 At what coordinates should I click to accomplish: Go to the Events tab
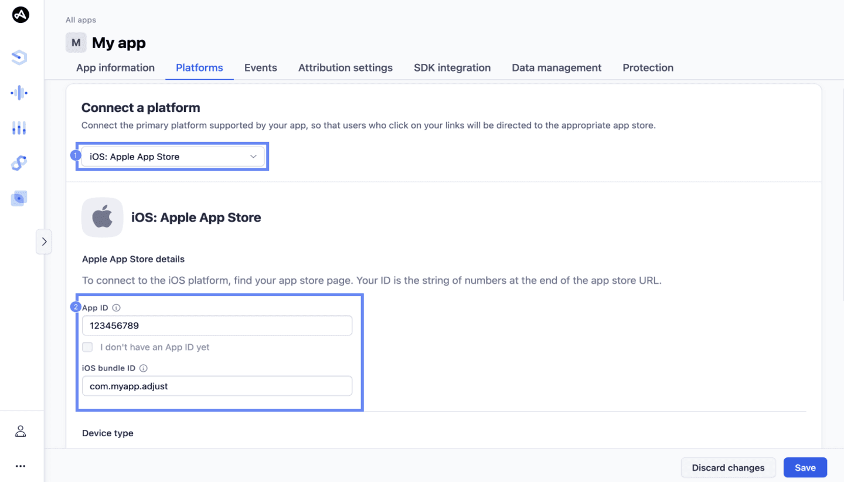point(260,67)
